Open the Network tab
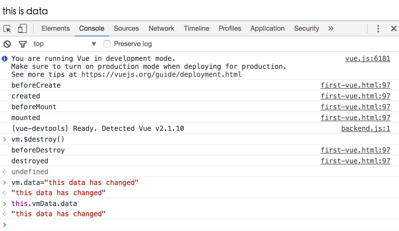 click(161, 29)
